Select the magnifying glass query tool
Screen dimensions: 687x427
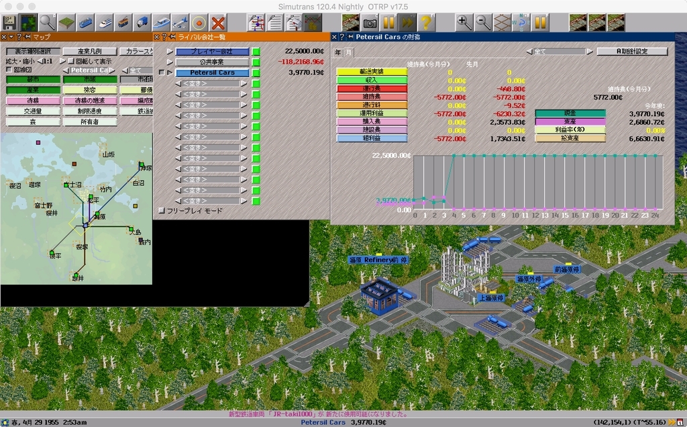click(x=46, y=21)
